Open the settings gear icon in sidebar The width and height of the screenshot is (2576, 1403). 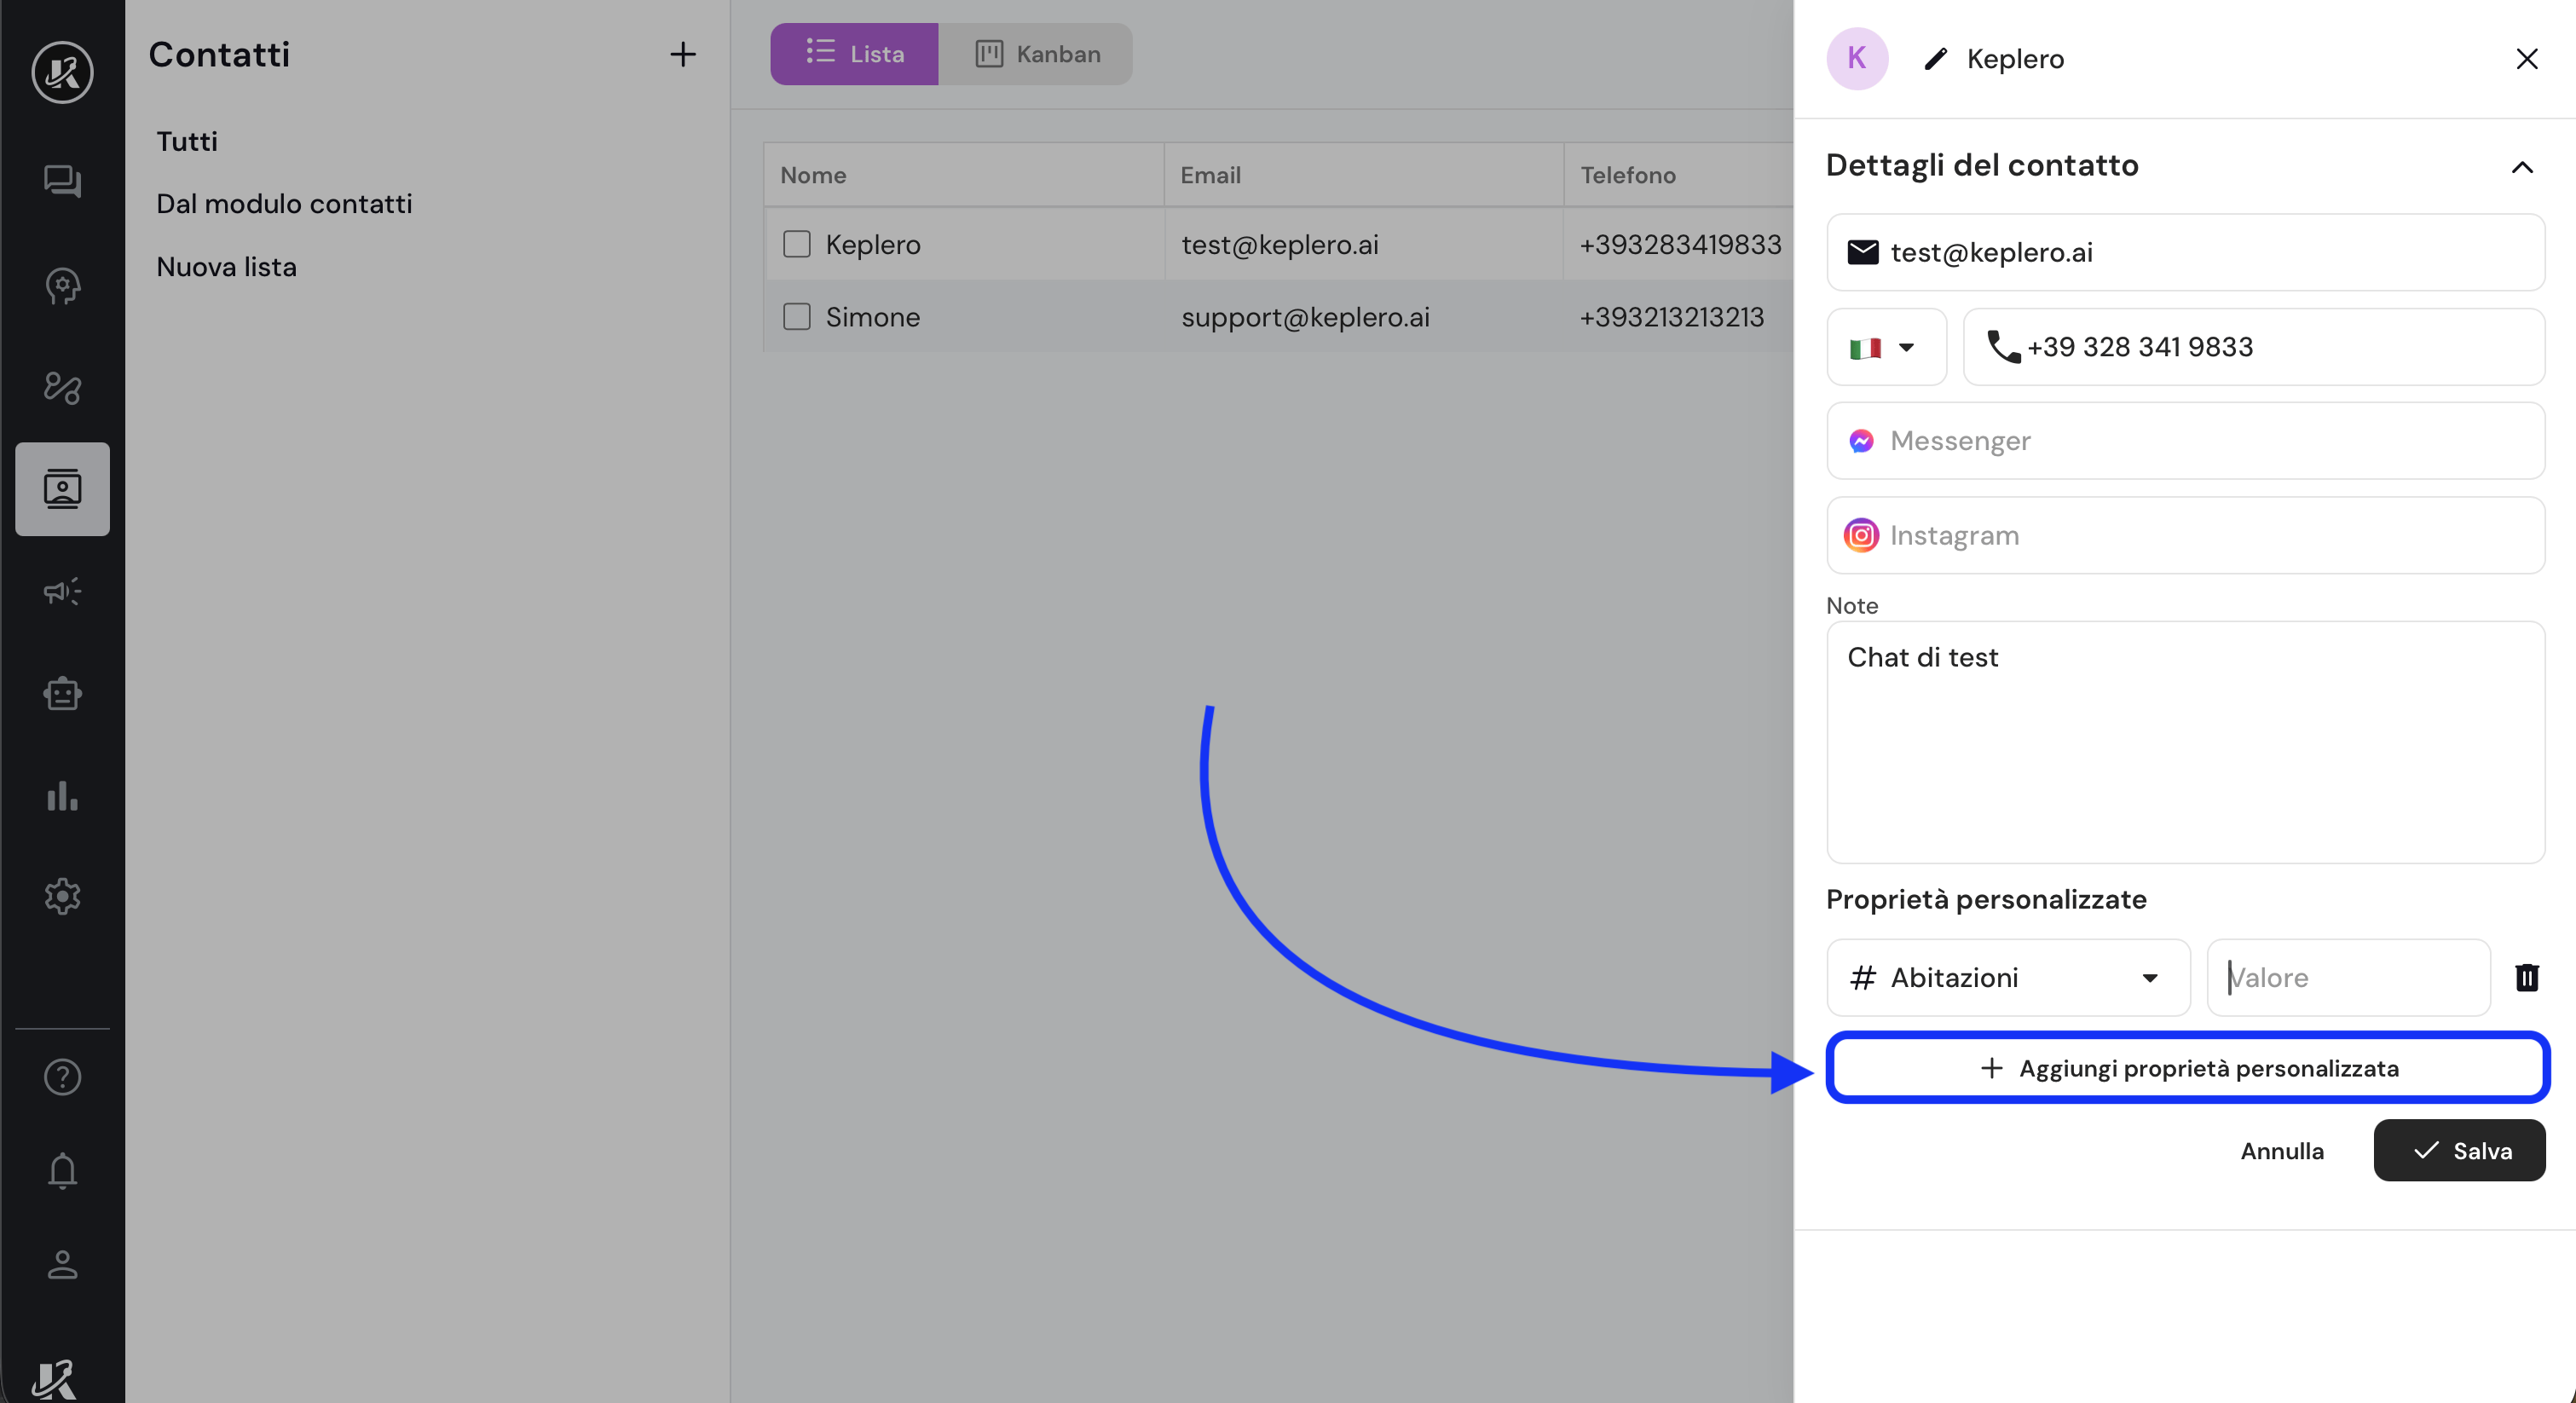click(x=62, y=896)
